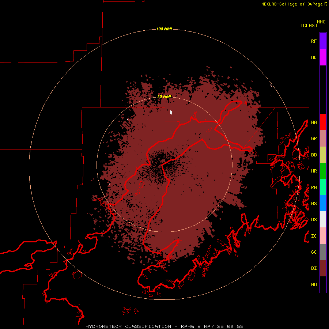Click the GC legend label

point(314,252)
